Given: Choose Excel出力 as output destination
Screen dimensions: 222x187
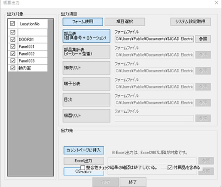Looking at the screenshot, I should click(84, 161).
